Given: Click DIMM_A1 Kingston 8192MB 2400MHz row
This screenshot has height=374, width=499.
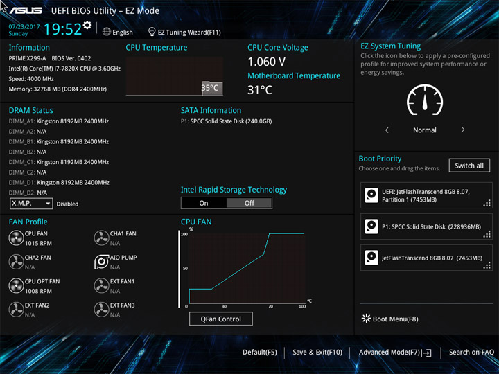Looking at the screenshot, I should [59, 121].
